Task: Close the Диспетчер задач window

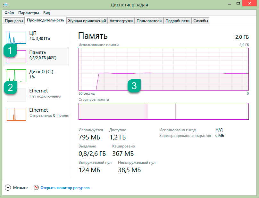Action: point(250,3)
